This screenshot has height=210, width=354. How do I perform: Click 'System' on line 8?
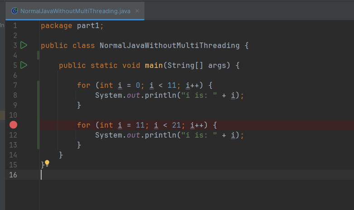coord(109,95)
